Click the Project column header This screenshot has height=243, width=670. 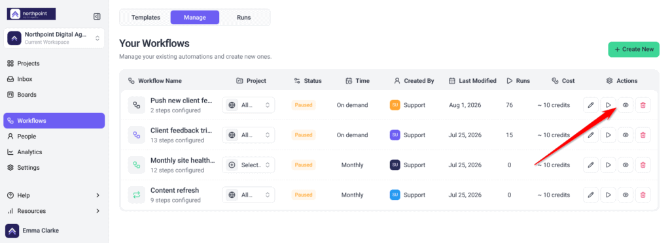coord(251,80)
